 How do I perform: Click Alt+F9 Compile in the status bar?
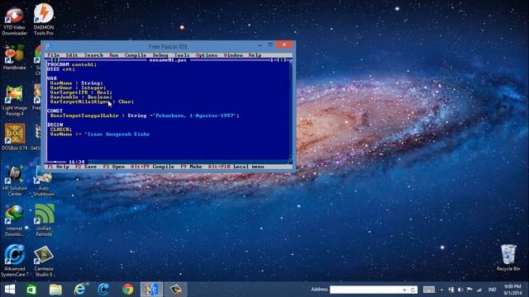[x=152, y=167]
